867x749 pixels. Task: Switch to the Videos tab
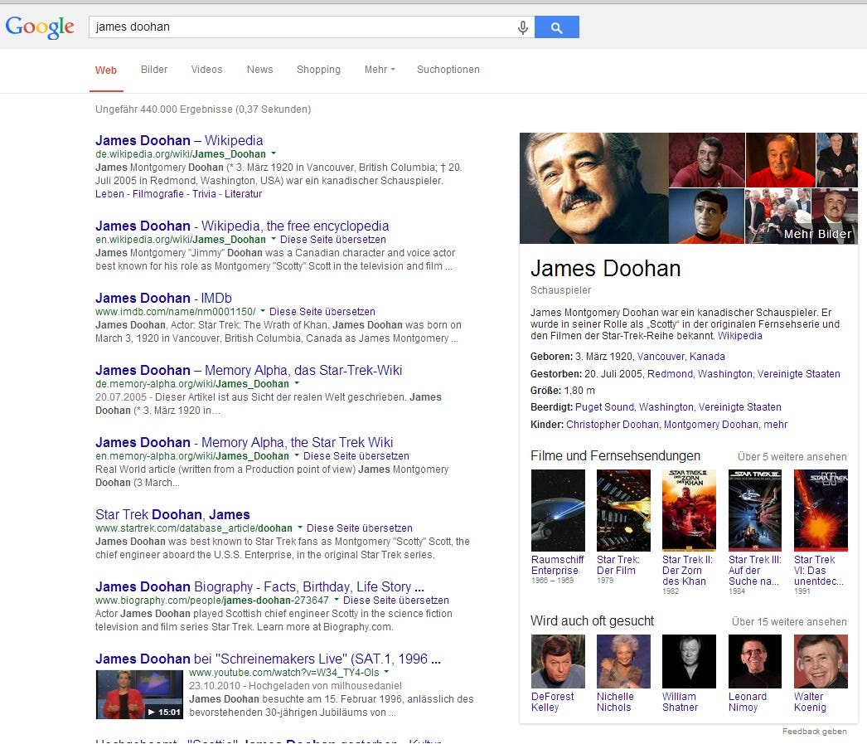coord(206,70)
